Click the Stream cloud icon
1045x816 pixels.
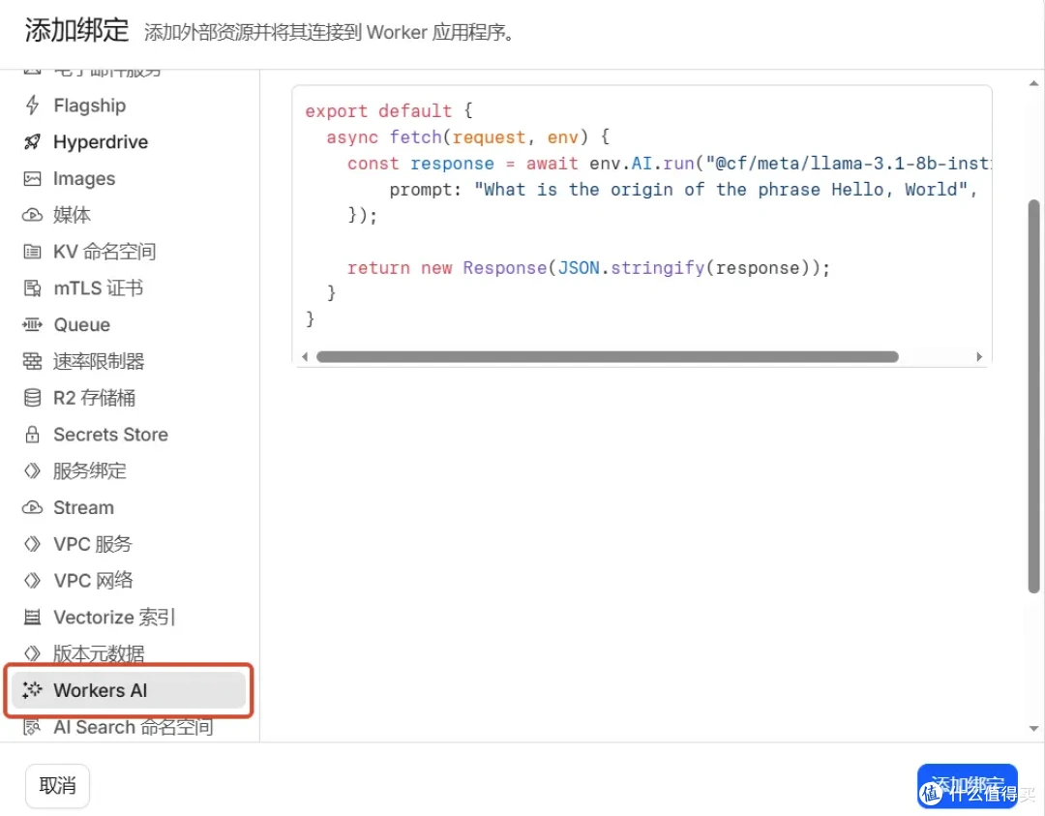point(32,507)
